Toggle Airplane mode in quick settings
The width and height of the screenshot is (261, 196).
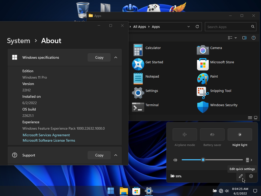(185, 134)
